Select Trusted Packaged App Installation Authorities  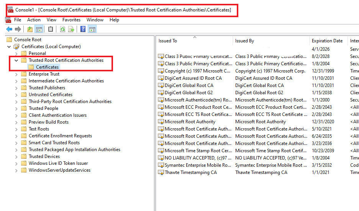point(74,150)
